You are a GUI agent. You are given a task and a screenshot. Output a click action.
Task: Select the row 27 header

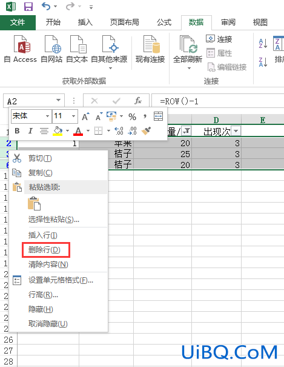(x=8, y=351)
